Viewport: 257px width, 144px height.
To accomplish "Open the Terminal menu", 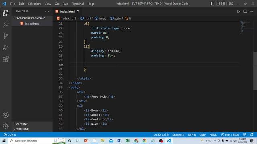I will pyautogui.click(x=78, y=4).
